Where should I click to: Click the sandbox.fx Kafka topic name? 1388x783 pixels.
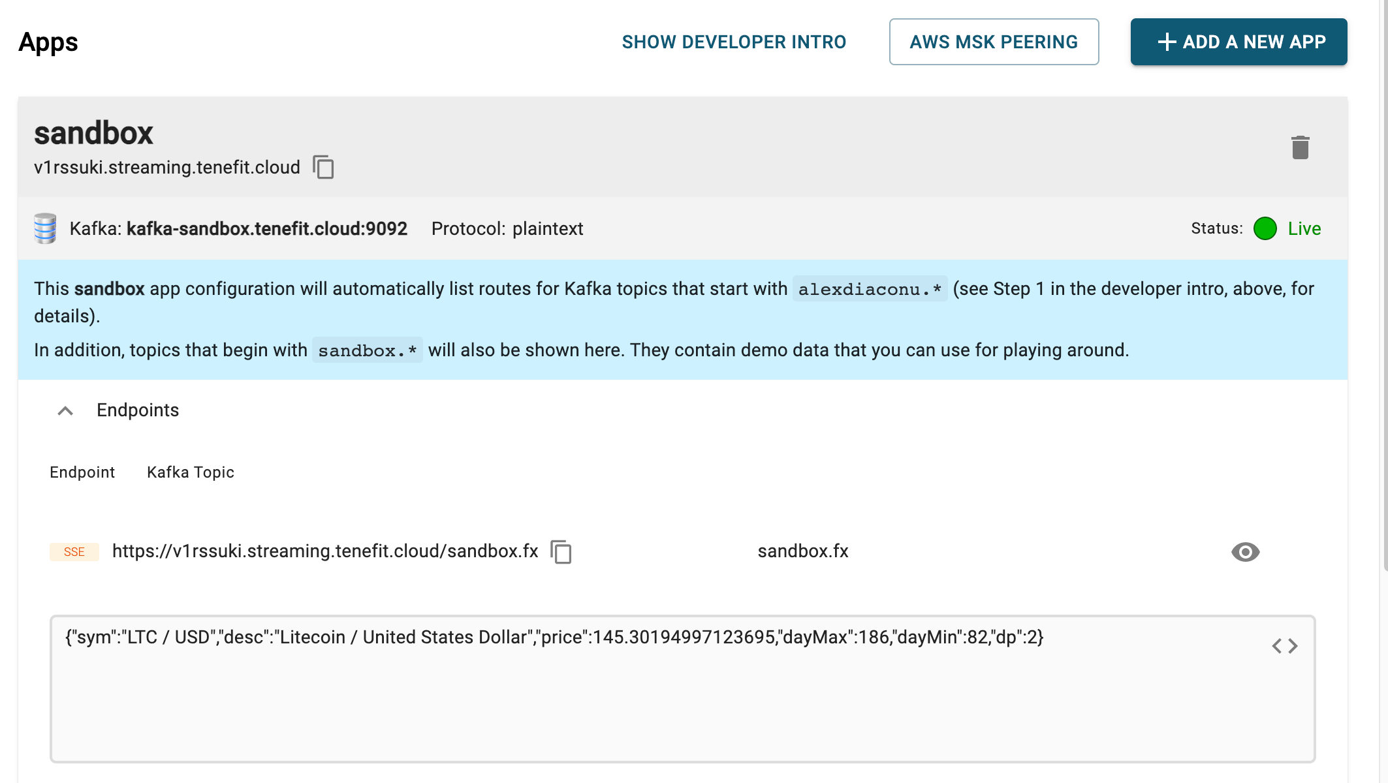pyautogui.click(x=803, y=551)
